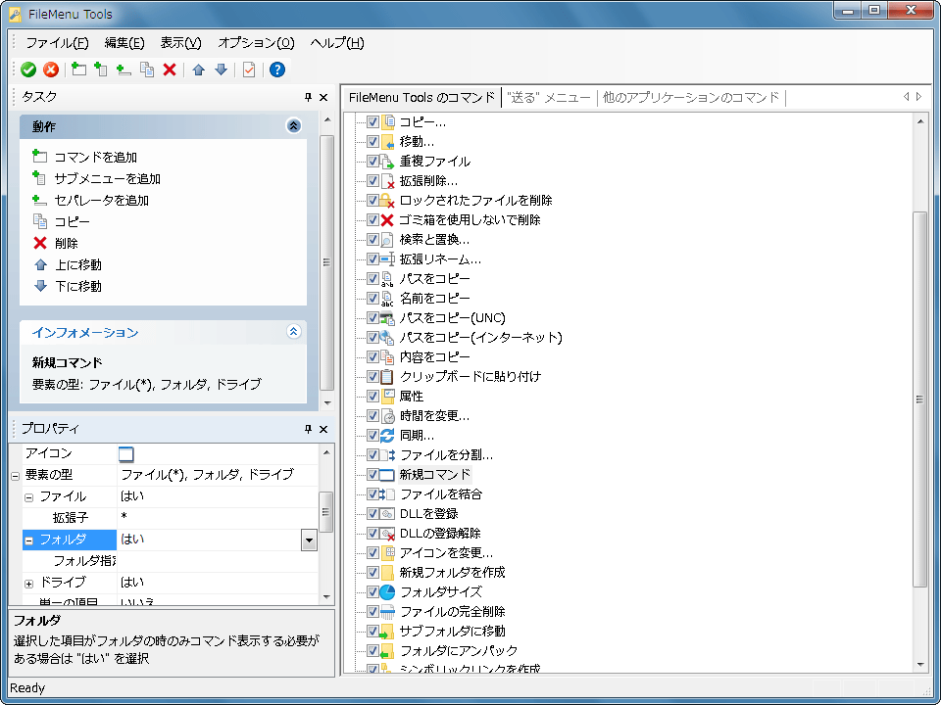This screenshot has width=941, height=705.
Task: Click the 拡張子 value field
Action: [218, 517]
